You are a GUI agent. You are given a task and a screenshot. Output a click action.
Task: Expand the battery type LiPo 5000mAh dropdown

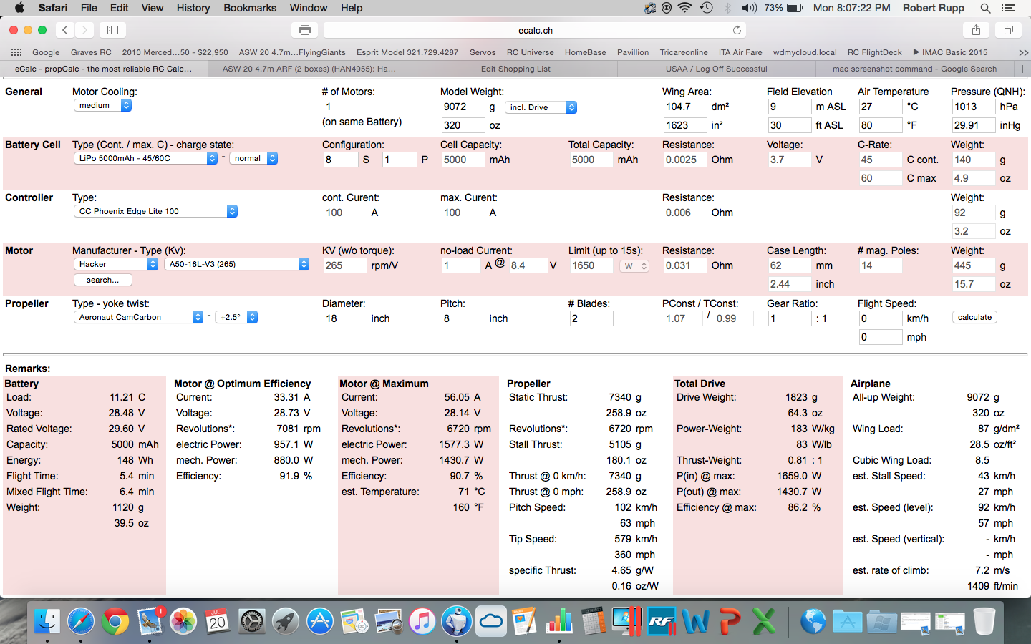[145, 158]
